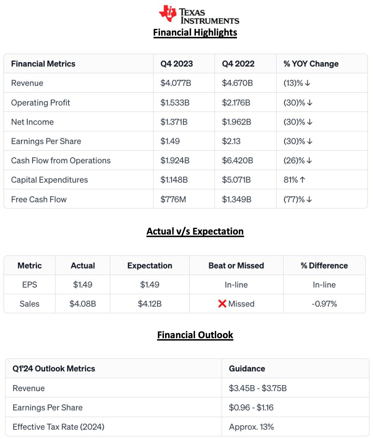Click the $3.45B - $3.75B revenue guidance
This screenshot has width=373, height=439.
click(258, 388)
